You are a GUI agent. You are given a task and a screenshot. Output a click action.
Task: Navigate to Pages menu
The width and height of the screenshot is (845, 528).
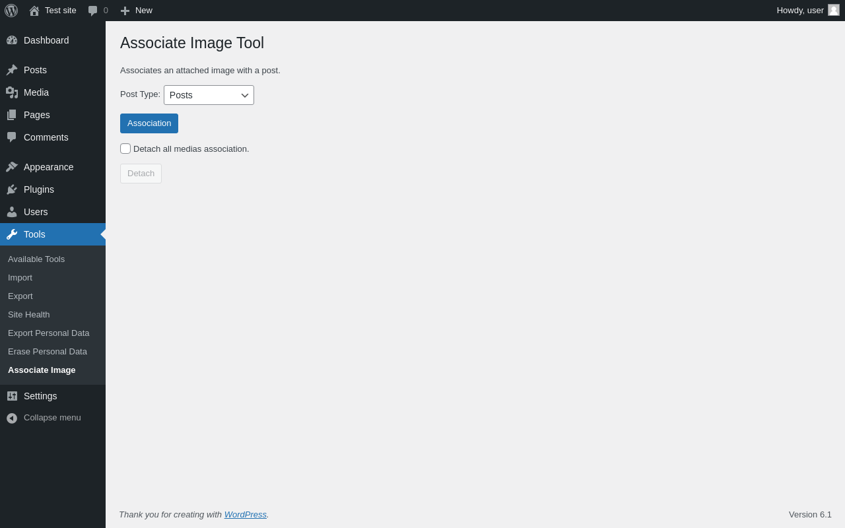click(53, 115)
